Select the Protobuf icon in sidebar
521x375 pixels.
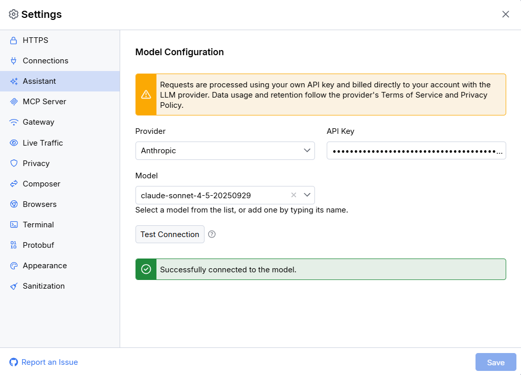pos(13,245)
